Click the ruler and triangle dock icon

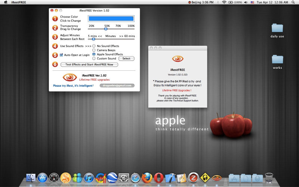click(x=182, y=178)
